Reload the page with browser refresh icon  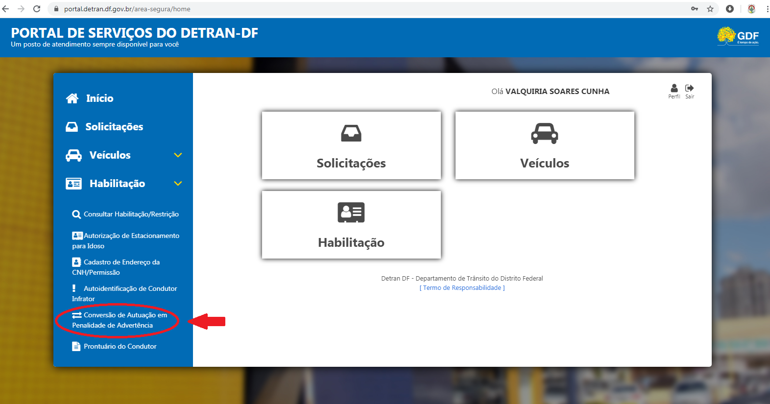point(37,9)
